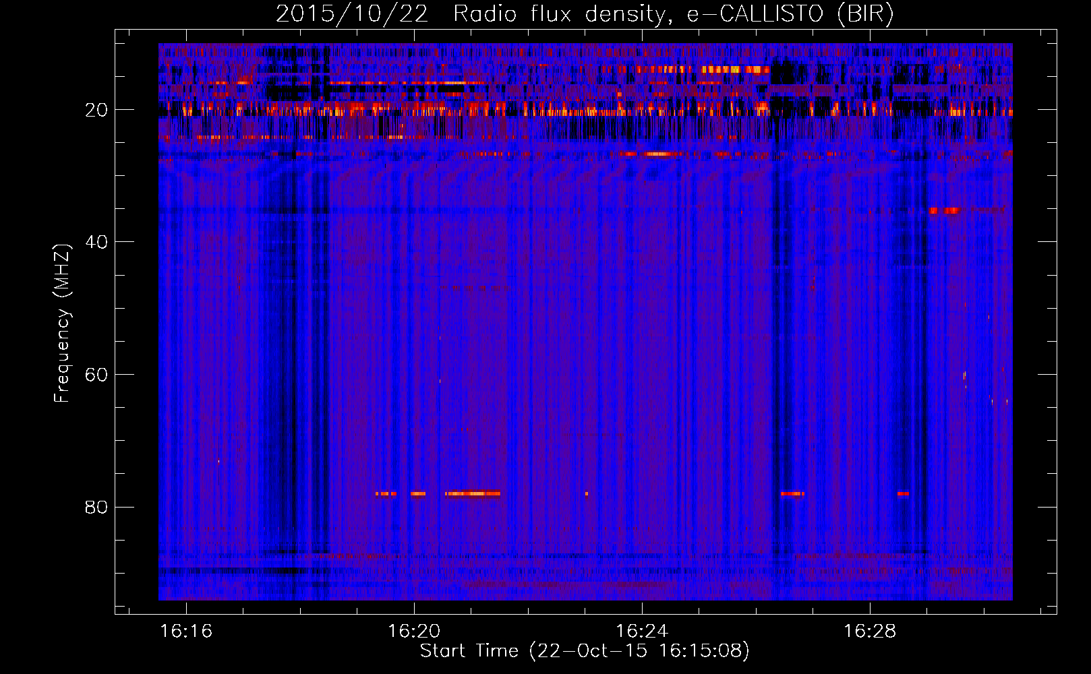Viewport: 1091px width, 674px height.
Task: Click the "16:16" time tick label
Action: click(186, 631)
